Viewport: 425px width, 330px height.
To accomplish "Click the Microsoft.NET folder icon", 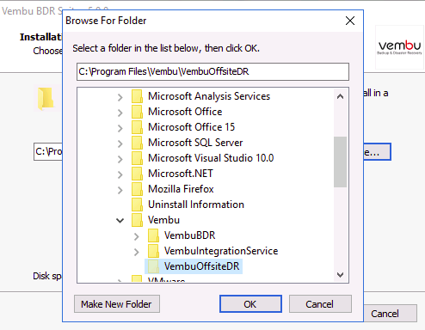I will pyautogui.click(x=137, y=174).
